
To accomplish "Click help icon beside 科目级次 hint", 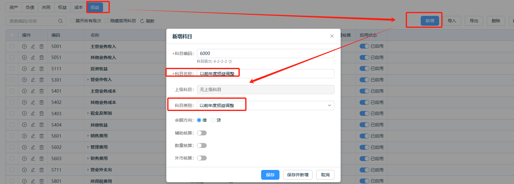I will (x=230, y=61).
